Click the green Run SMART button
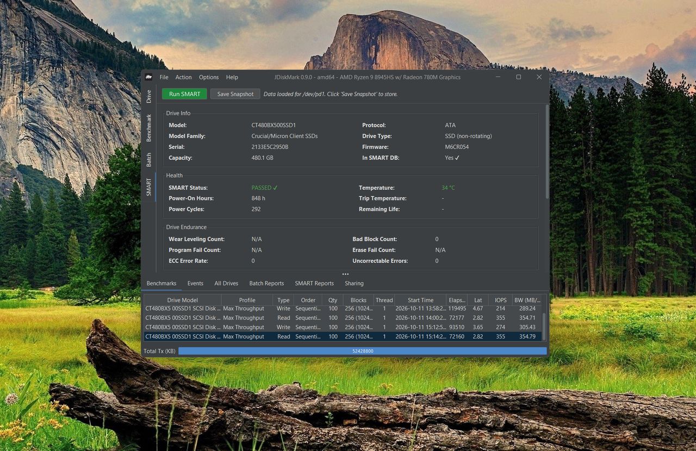 coord(184,94)
